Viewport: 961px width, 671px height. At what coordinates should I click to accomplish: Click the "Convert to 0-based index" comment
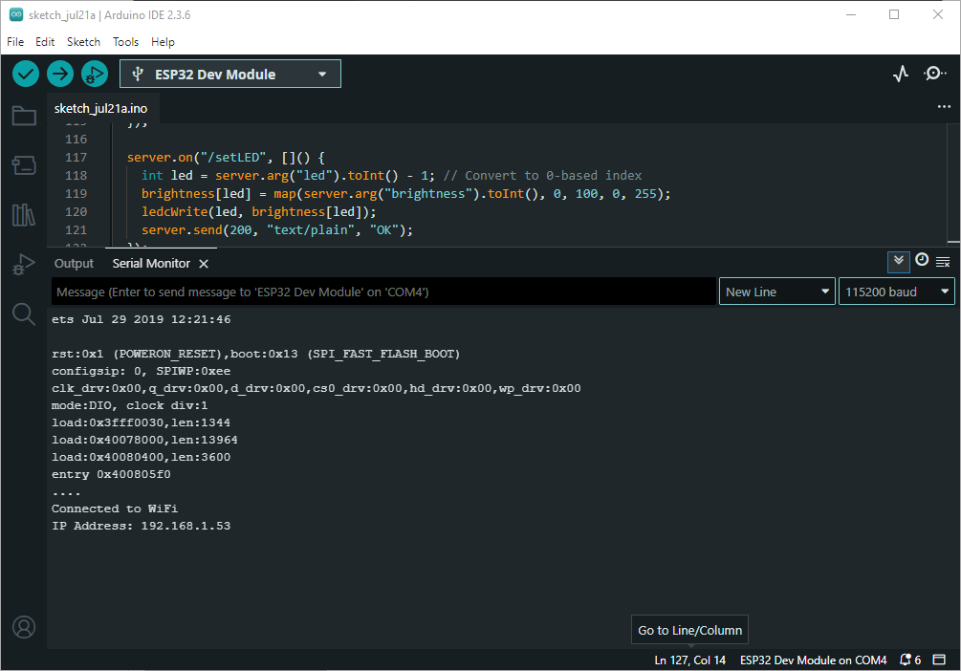coord(542,175)
